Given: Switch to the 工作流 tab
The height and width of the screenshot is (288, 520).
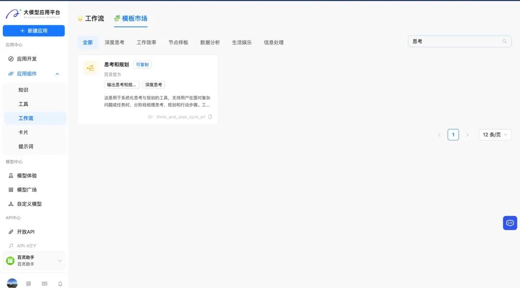Looking at the screenshot, I should (91, 18).
